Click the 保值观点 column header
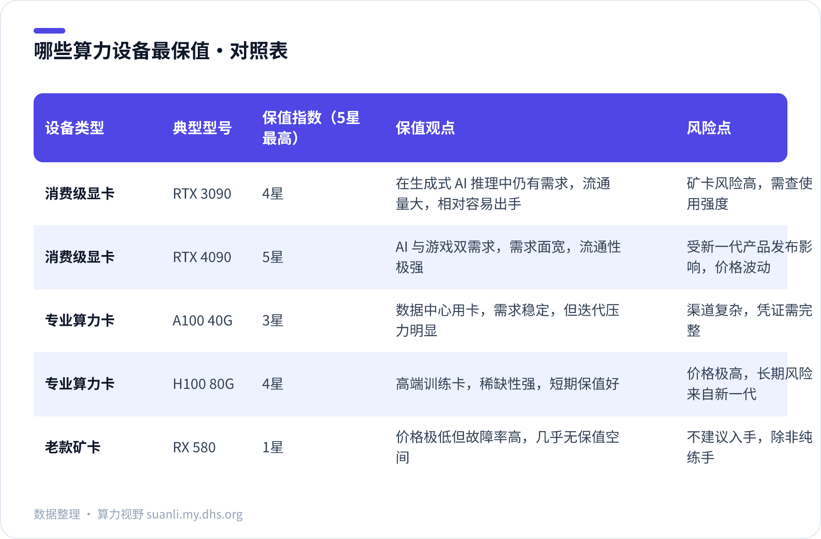Image resolution: width=821 pixels, height=539 pixels. tap(425, 128)
